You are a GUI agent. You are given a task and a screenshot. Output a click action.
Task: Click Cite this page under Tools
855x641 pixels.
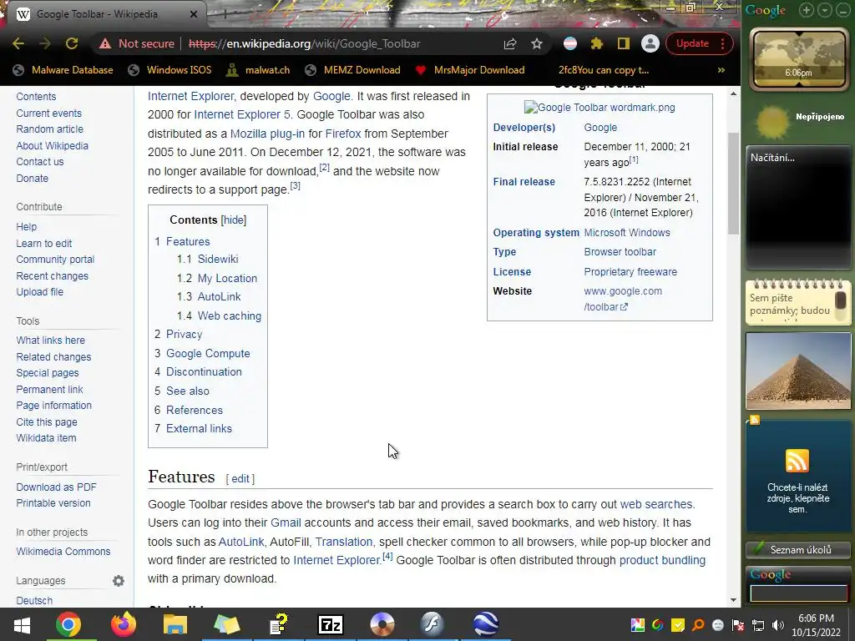point(47,421)
